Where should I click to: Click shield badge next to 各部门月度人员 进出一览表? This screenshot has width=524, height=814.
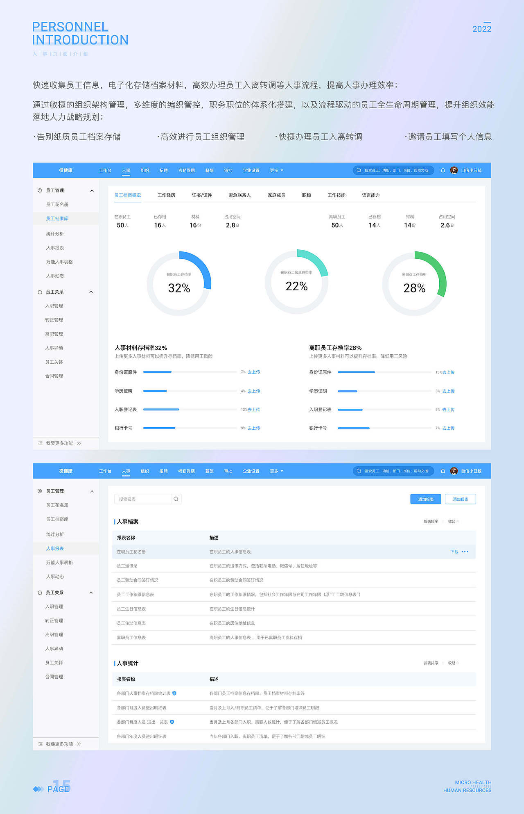(x=172, y=722)
